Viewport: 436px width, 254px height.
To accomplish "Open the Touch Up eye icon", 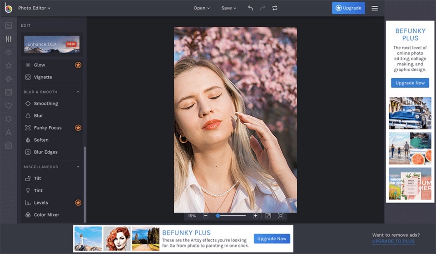I will [9, 52].
